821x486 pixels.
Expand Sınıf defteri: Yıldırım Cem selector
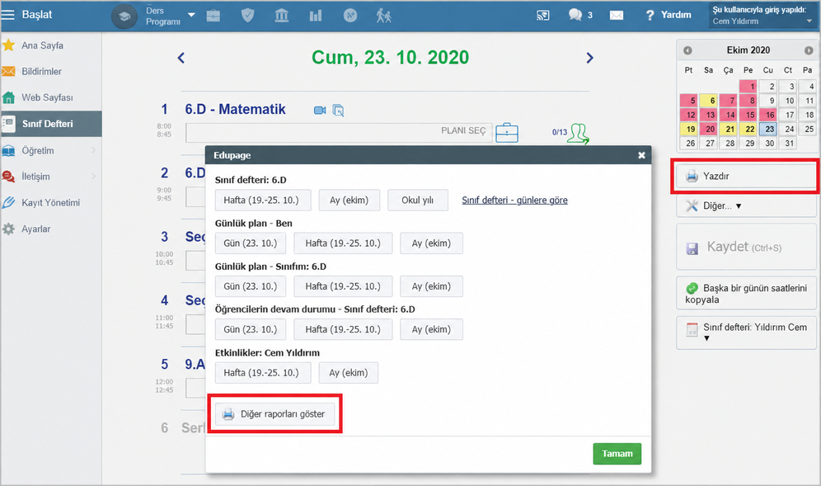[x=746, y=333]
